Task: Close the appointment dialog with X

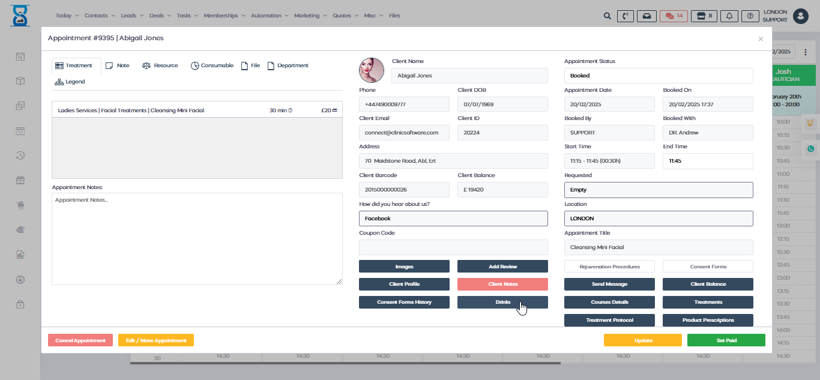Action: pyautogui.click(x=761, y=38)
